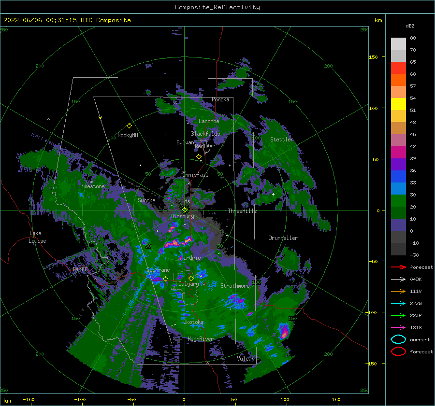435x406 pixels.
Task: Click the dBZ legend heading
Action: (x=410, y=26)
